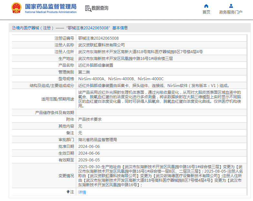Open the 政务服务门户 text label

click(231, 12)
